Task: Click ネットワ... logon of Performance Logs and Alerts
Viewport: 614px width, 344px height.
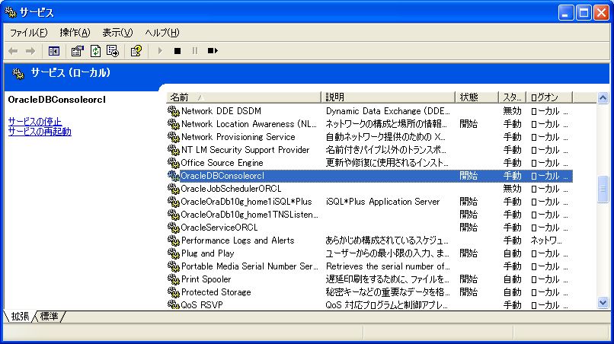Action: [x=546, y=240]
